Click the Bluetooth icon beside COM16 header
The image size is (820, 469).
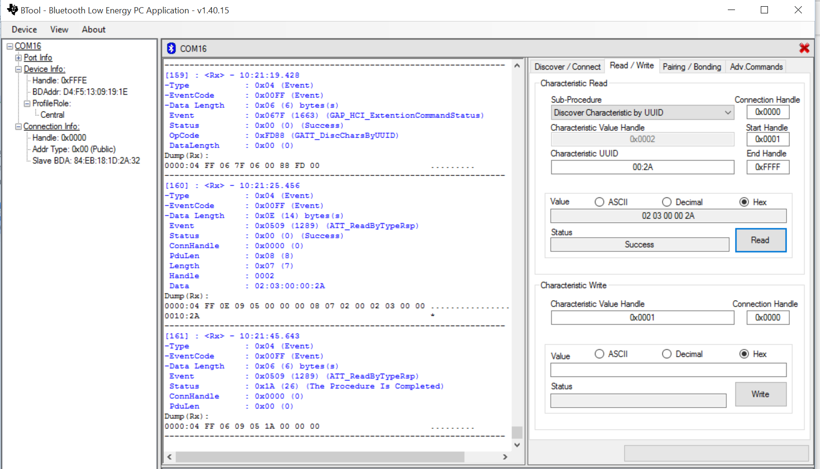[171, 48]
